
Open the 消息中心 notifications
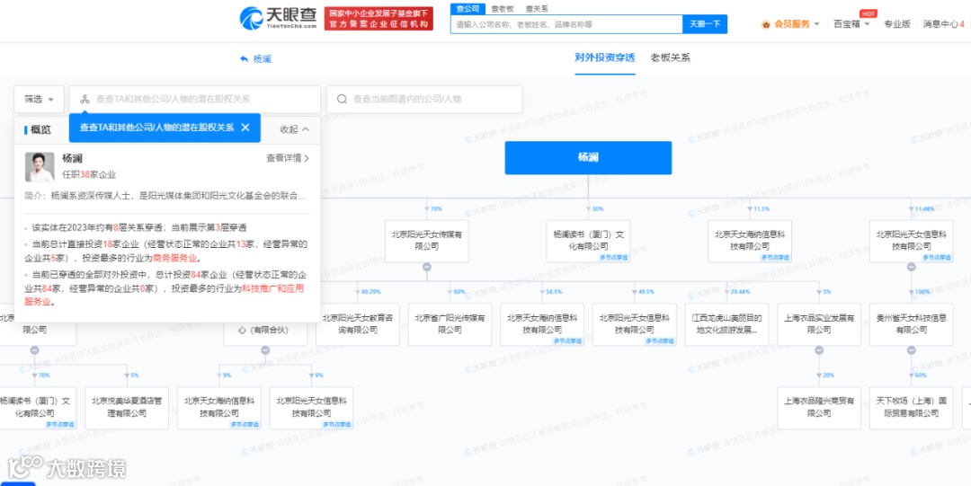[944, 24]
